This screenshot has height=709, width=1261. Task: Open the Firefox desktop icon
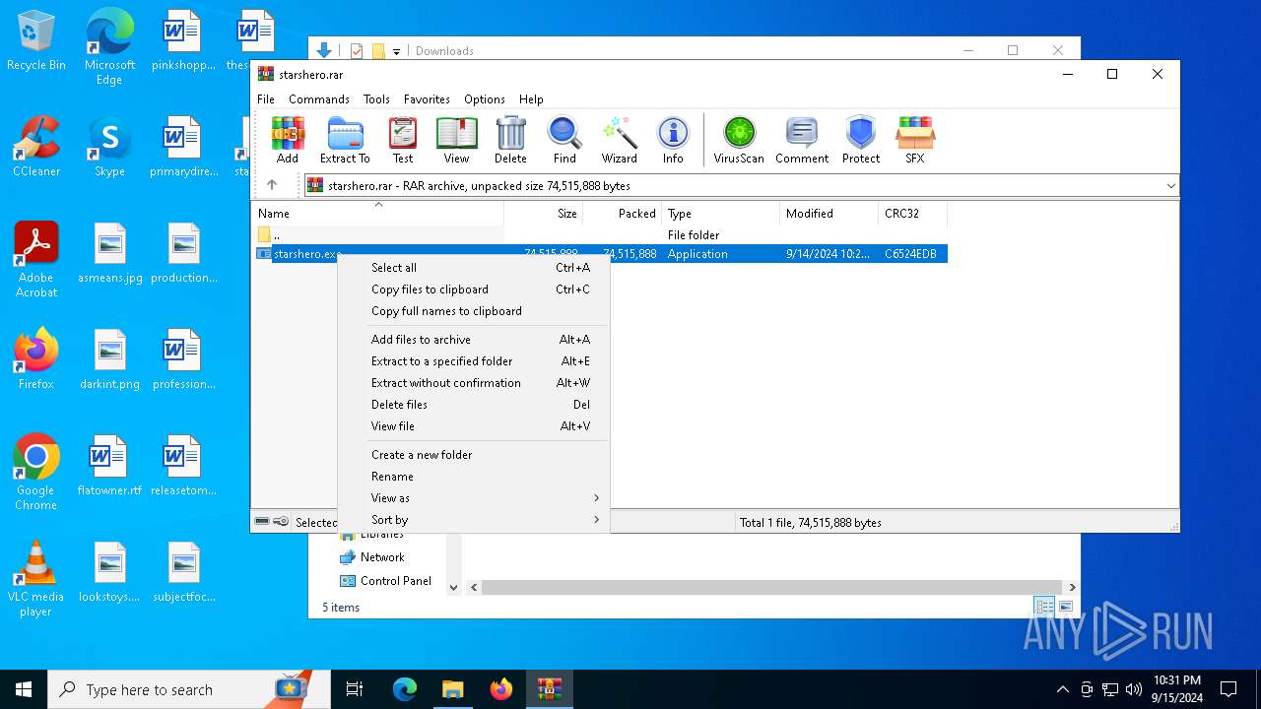coord(36,360)
